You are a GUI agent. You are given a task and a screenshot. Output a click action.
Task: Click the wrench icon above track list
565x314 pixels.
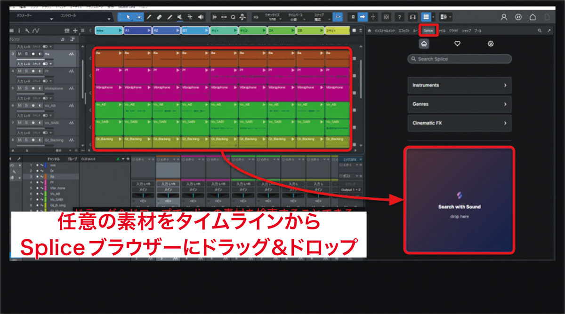(27, 31)
